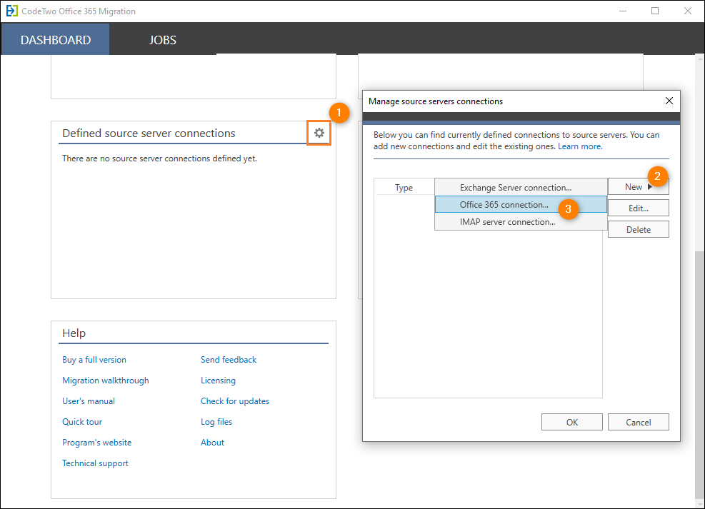705x509 pixels.
Task: Choose Exchange Server connection menu entry
Action: (521, 187)
